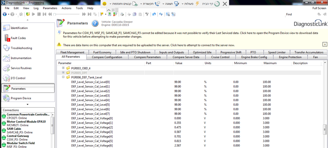The width and height of the screenshot is (328, 148).
Task: Expand the PGR005_DPF group
Action: (x=63, y=72)
